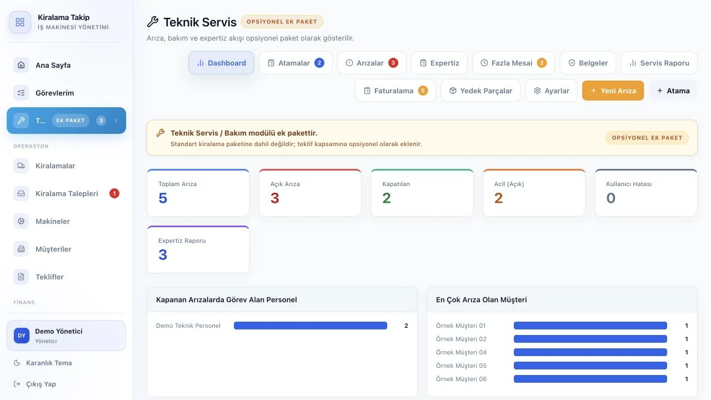Toggle Karanlık Tema dark mode
The image size is (711, 400).
coord(43,363)
